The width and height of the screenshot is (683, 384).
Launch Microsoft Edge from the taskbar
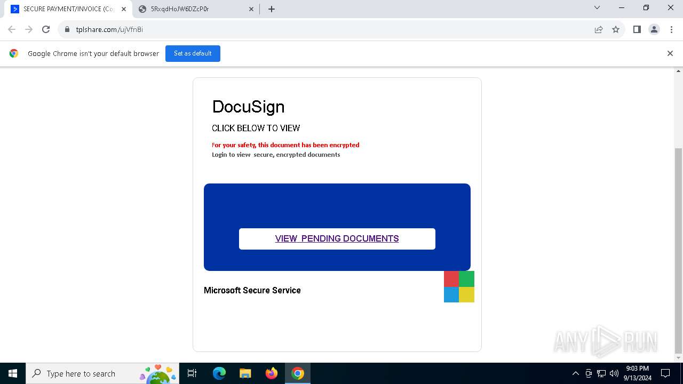coord(219,373)
